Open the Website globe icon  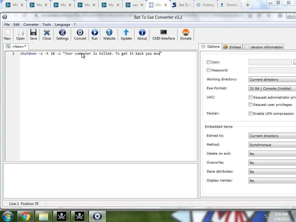click(x=109, y=35)
